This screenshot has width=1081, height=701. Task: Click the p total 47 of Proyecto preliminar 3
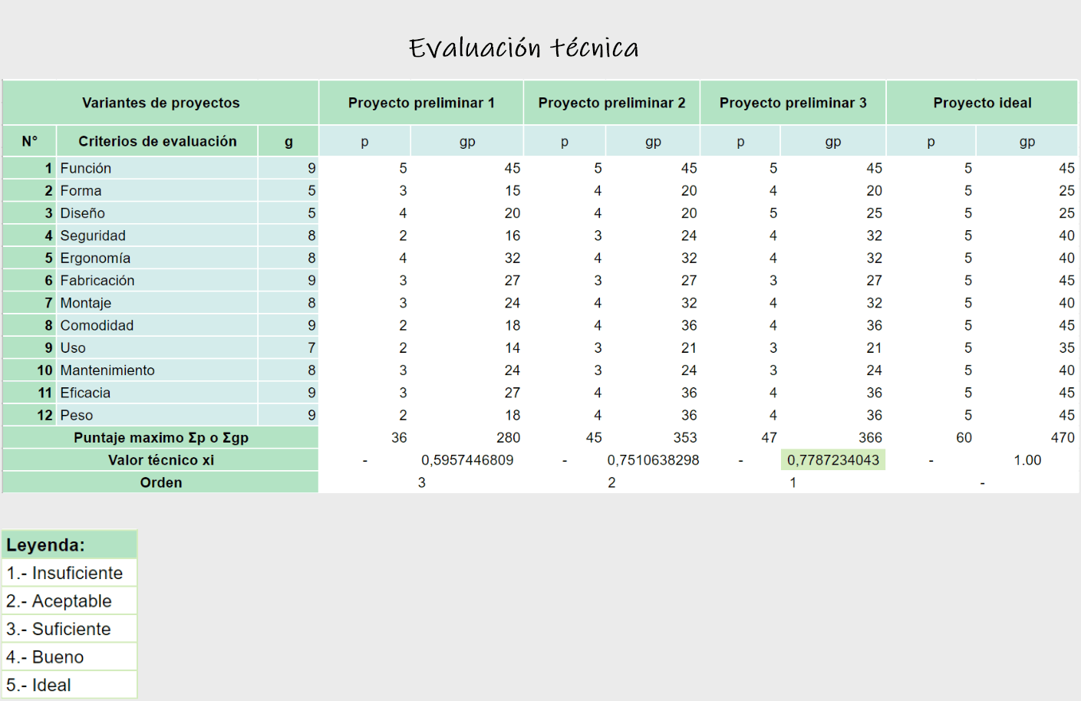pos(769,438)
